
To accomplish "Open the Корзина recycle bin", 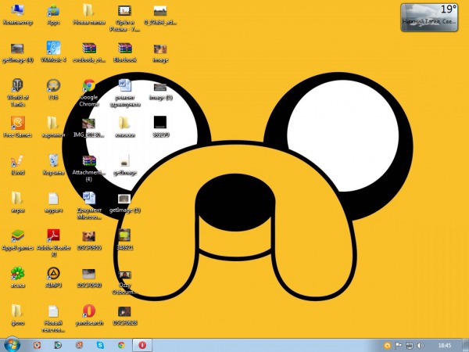I will coord(53,164).
